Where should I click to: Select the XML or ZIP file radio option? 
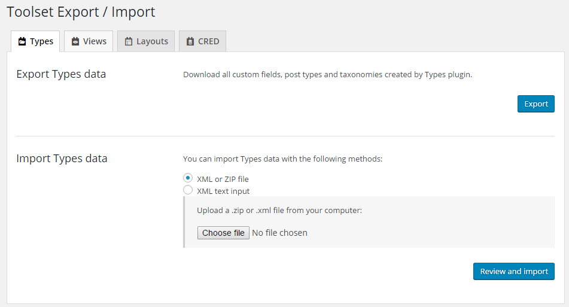[188, 178]
